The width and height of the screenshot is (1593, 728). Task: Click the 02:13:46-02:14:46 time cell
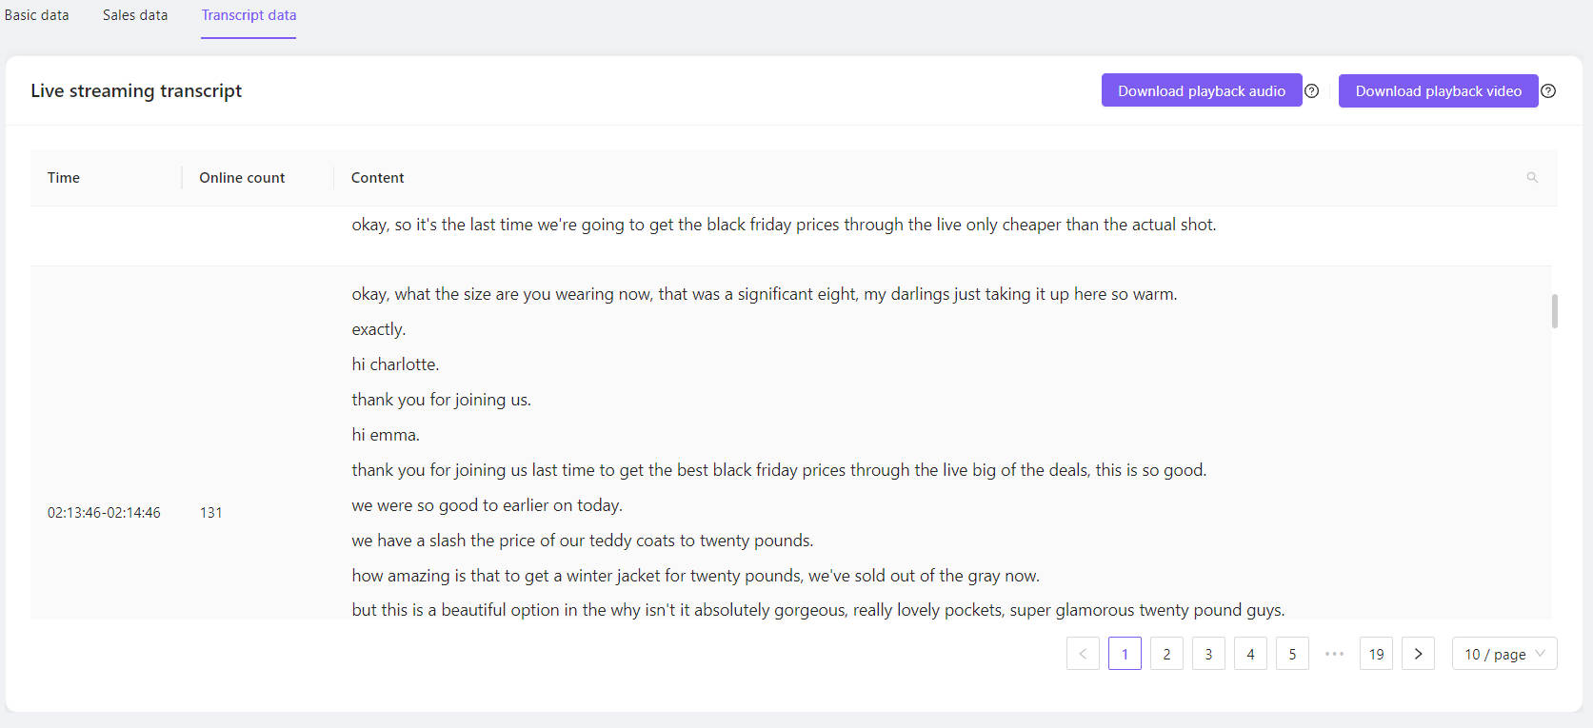click(x=104, y=513)
